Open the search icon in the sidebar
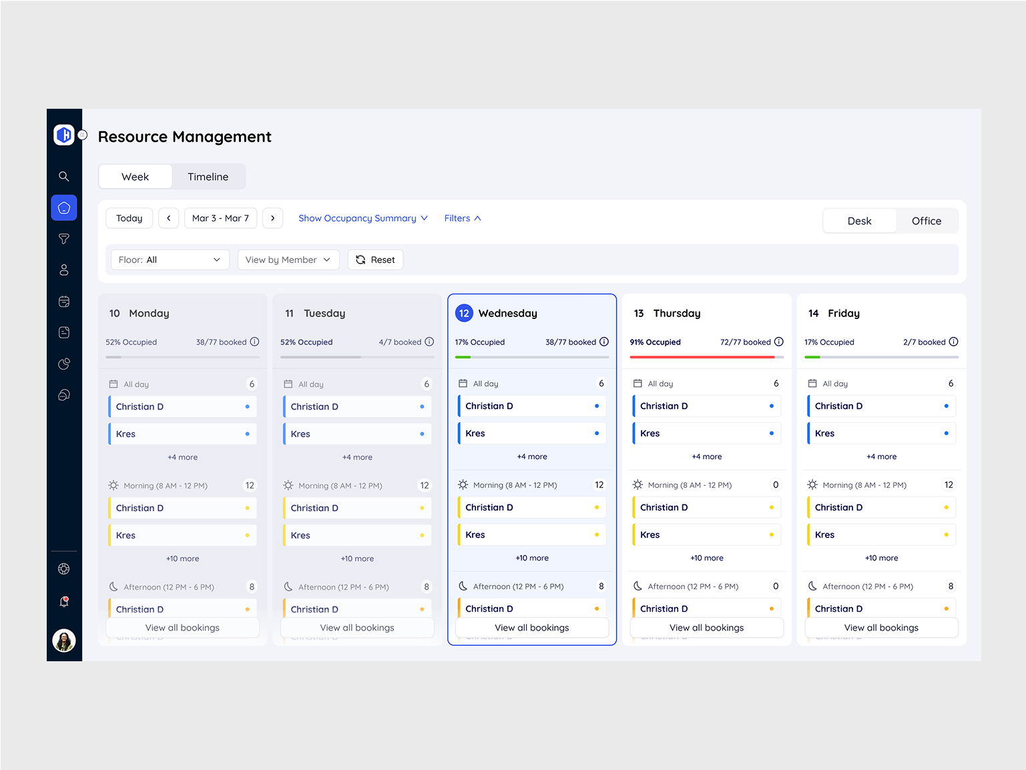This screenshot has width=1026, height=770. 64,176
